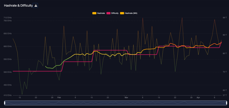Click the 500 EH/s y-axis label

[x=7, y=72]
